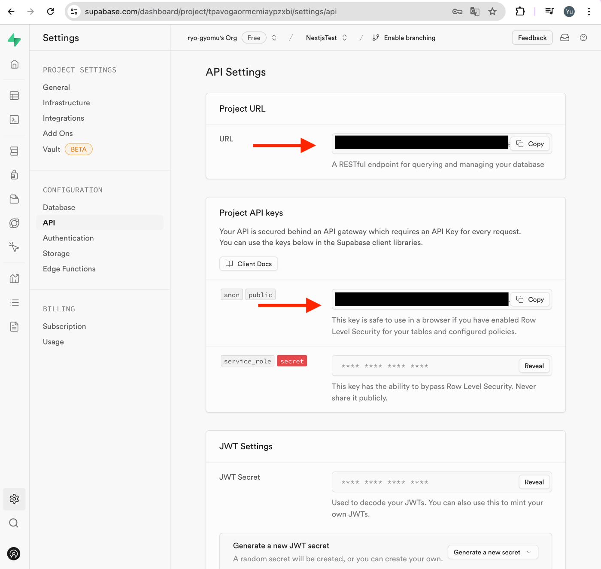This screenshot has width=601, height=569.
Task: Copy the Project URL
Action: (530, 144)
